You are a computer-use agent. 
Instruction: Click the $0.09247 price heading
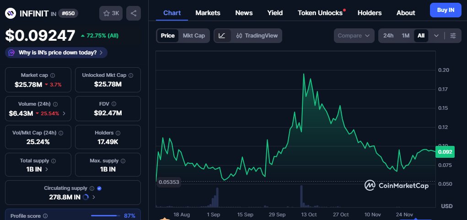click(40, 35)
